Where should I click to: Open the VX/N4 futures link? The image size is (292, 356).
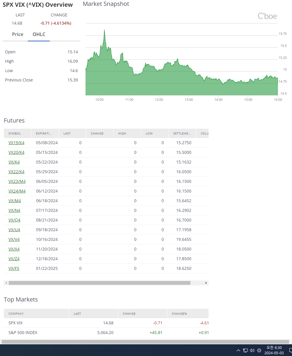(x=14, y=210)
